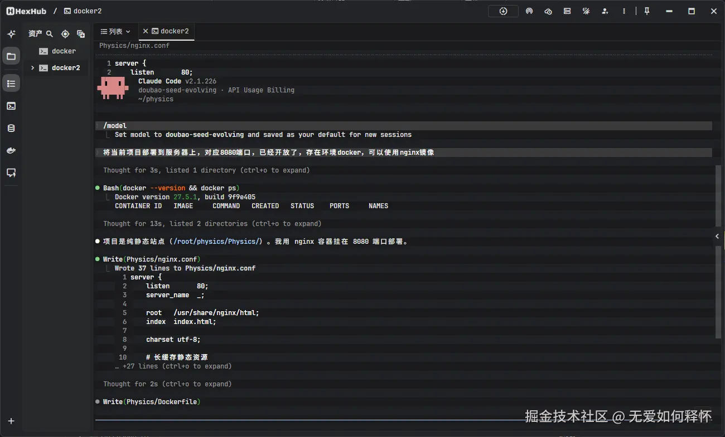Image resolution: width=725 pixels, height=437 pixels.
Task: Locate current asset with target icon
Action: (65, 34)
